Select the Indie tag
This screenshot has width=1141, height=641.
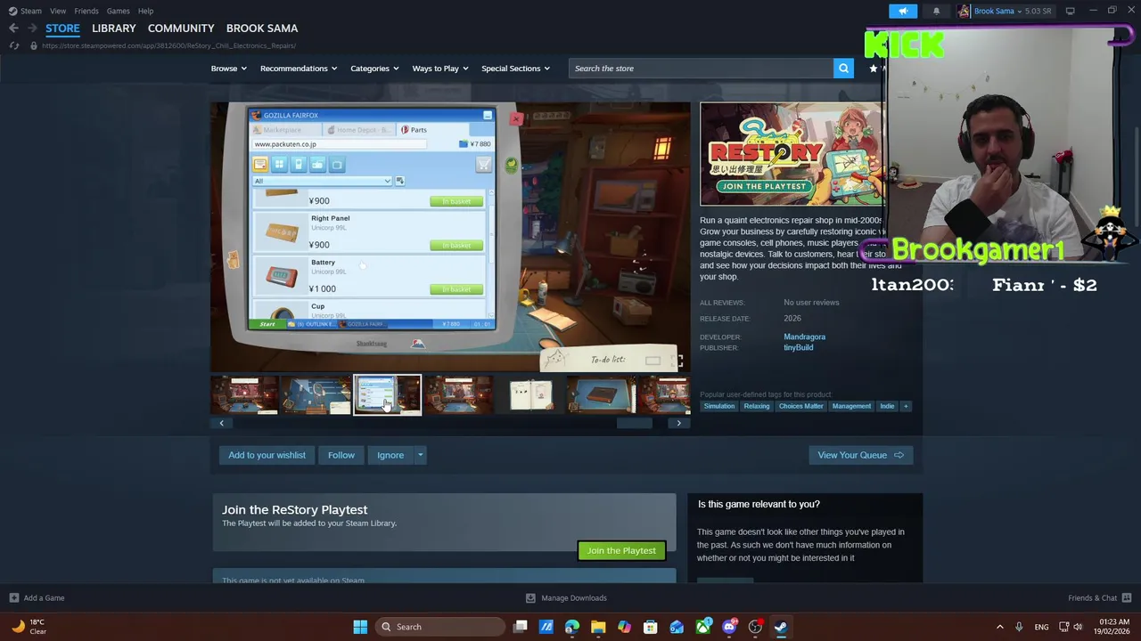click(x=887, y=406)
